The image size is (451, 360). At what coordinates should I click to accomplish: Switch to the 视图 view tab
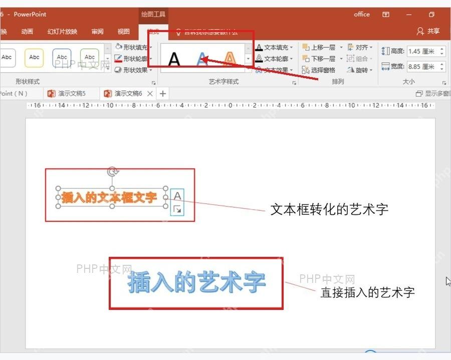pyautogui.click(x=124, y=32)
